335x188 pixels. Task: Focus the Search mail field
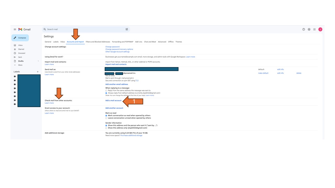coord(86,30)
